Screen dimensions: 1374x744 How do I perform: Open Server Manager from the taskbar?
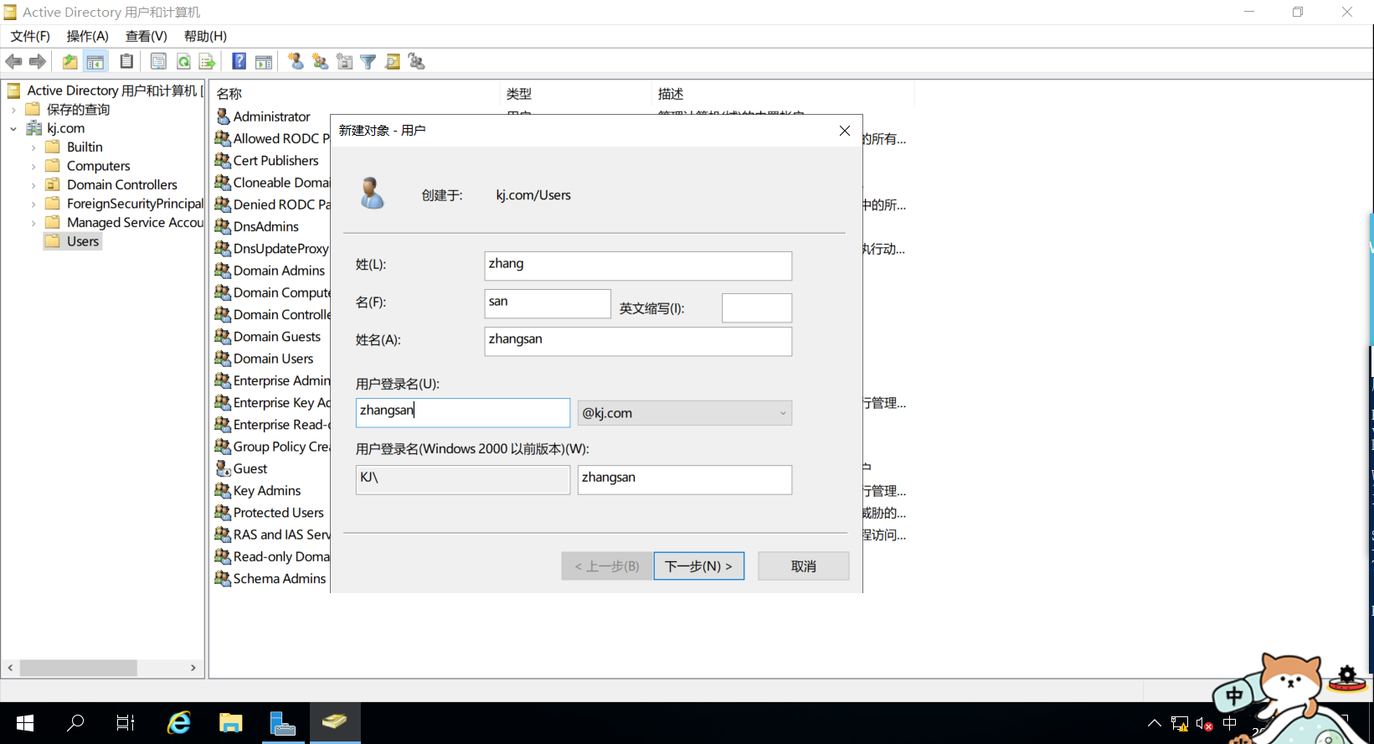(x=283, y=722)
